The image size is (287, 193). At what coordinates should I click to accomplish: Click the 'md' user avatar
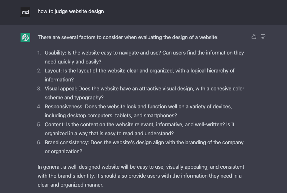25,12
